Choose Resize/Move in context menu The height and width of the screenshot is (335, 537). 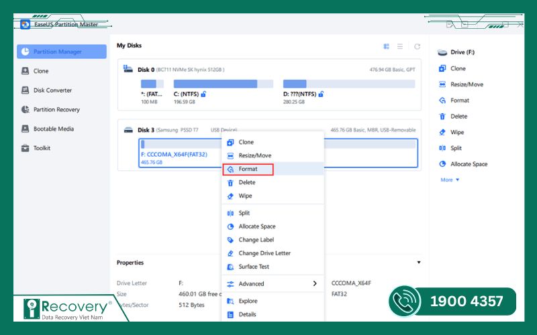tap(273, 155)
